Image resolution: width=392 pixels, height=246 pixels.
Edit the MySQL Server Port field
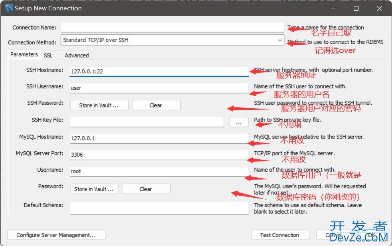tap(159, 155)
